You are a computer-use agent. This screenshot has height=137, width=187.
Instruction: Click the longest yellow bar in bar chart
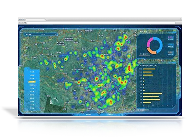tap(152, 93)
